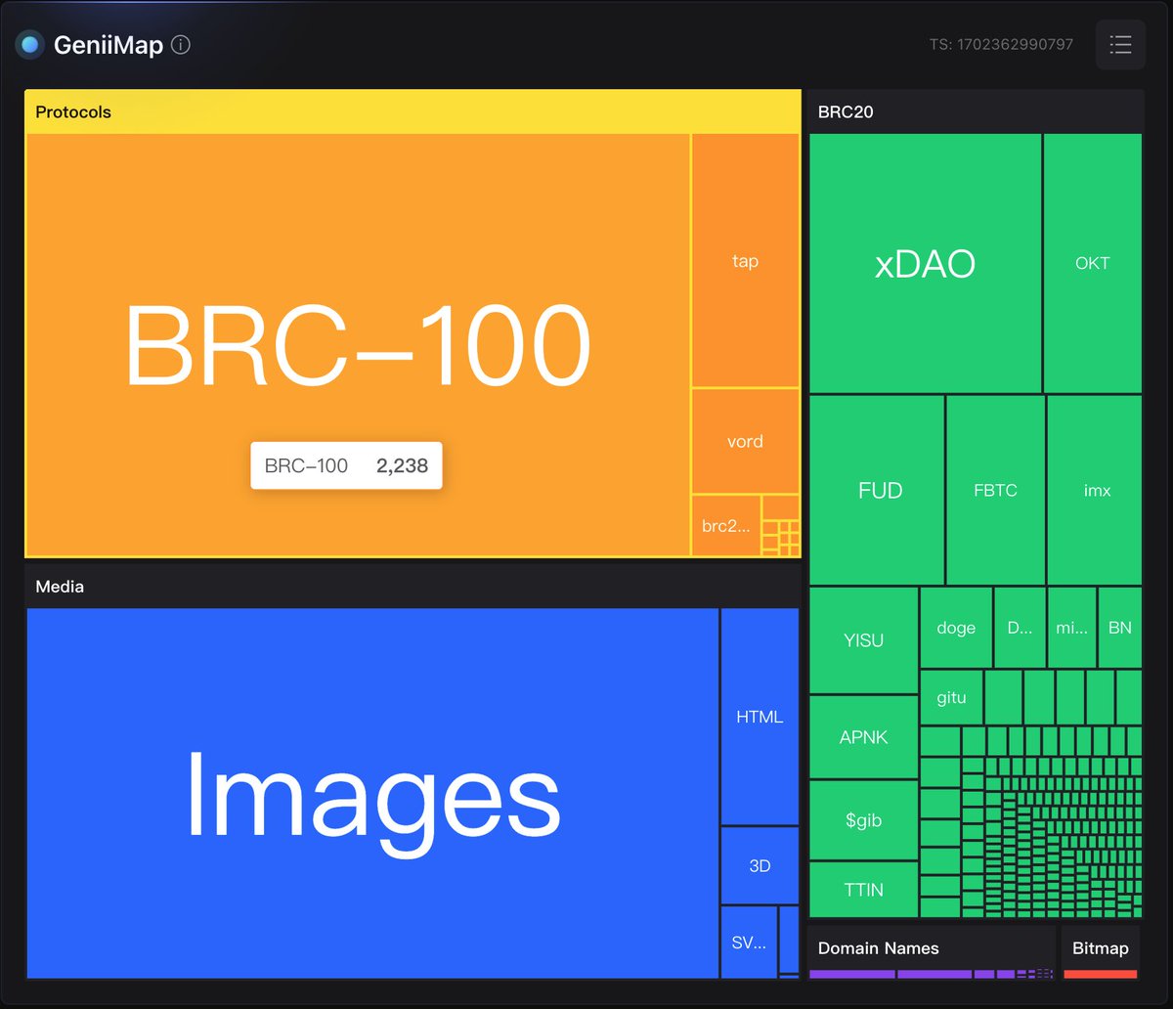1173x1009 pixels.
Task: Click the Bitmap section label
Action: [x=1101, y=947]
